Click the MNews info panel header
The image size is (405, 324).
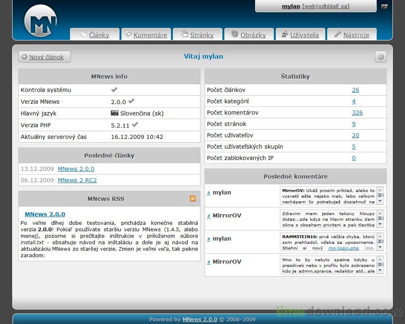click(x=109, y=77)
